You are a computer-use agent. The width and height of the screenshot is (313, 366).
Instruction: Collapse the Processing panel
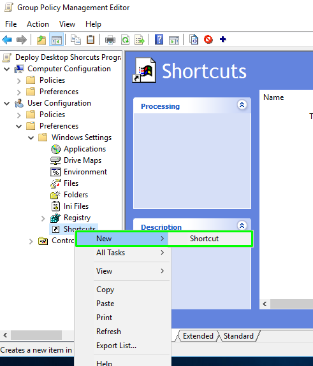(x=242, y=104)
